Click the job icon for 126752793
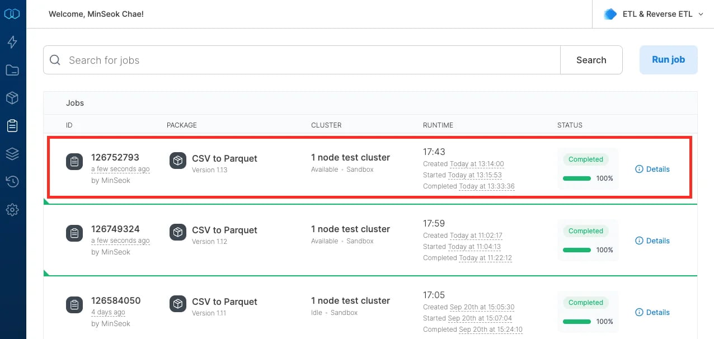 [74, 162]
